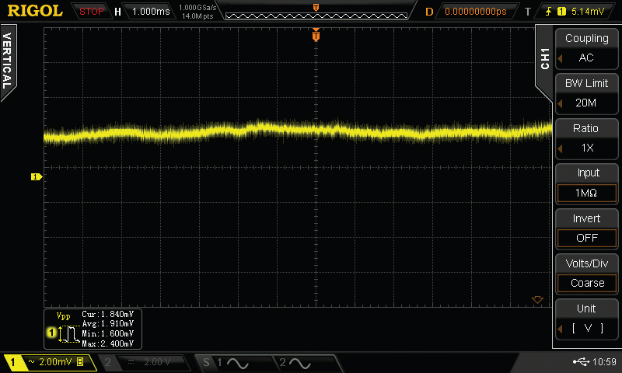The image size is (622, 373).
Task: Select source 2 sine wave icon
Action: click(299, 363)
